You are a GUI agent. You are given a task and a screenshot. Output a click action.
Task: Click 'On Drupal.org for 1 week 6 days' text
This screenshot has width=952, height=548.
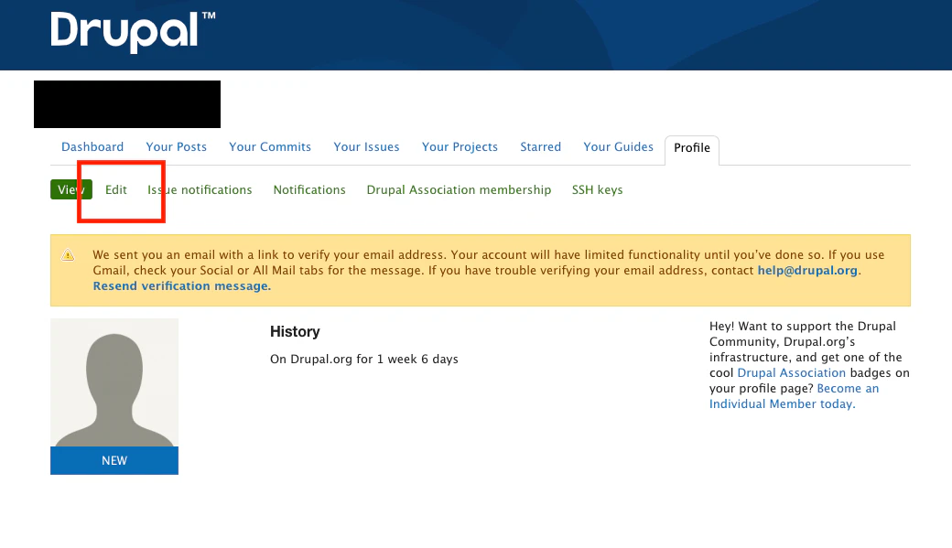coord(364,360)
